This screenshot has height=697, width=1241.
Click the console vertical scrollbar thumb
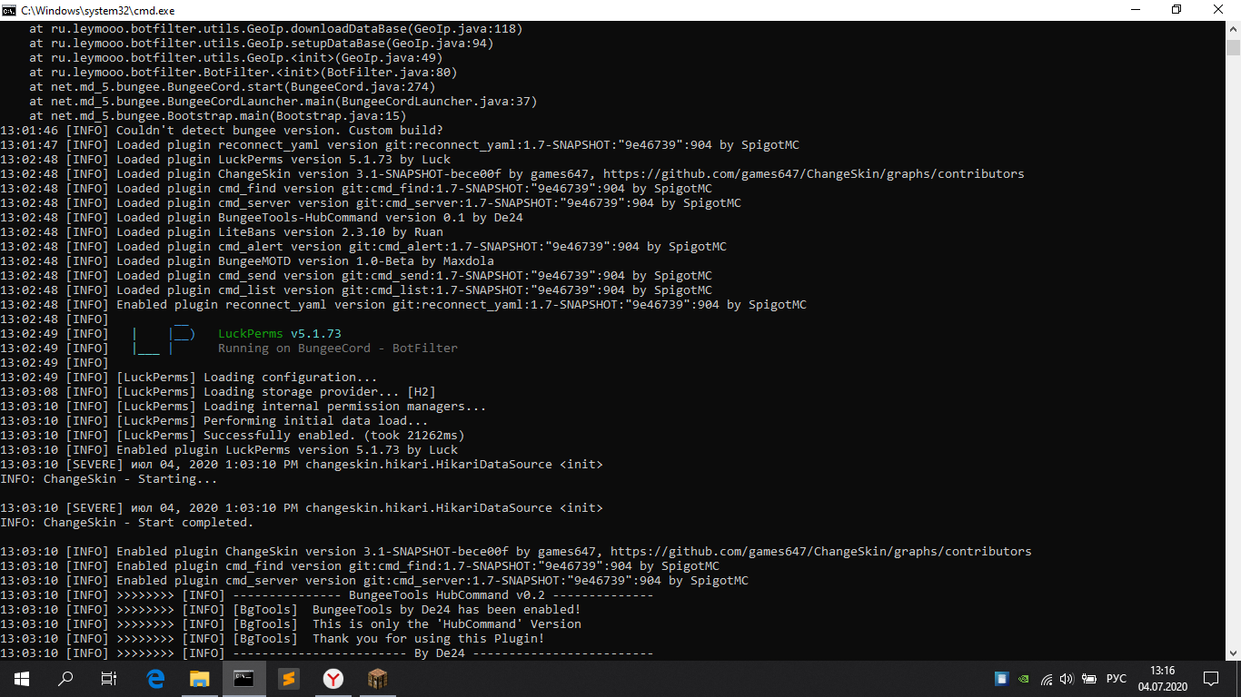[1233, 49]
